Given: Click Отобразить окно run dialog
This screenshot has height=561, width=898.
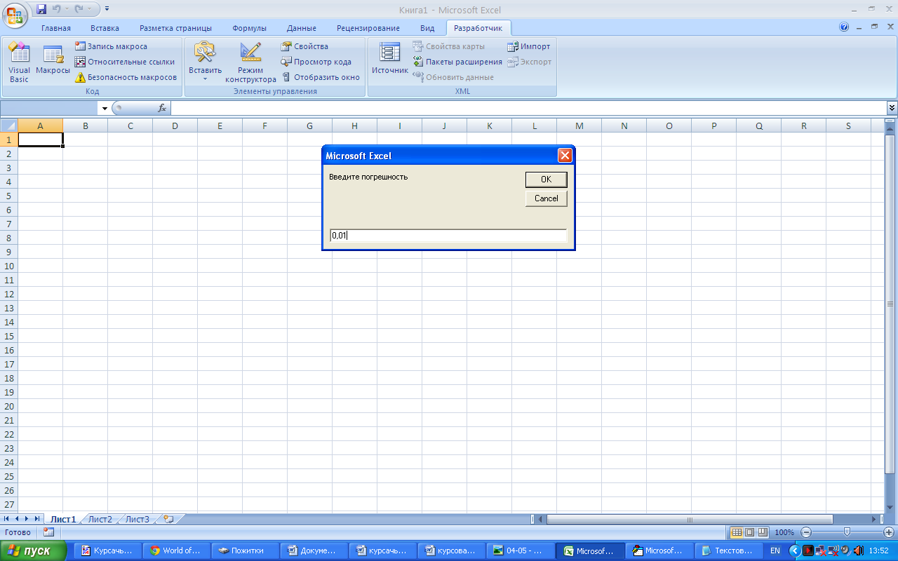Looking at the screenshot, I should pyautogui.click(x=321, y=77).
